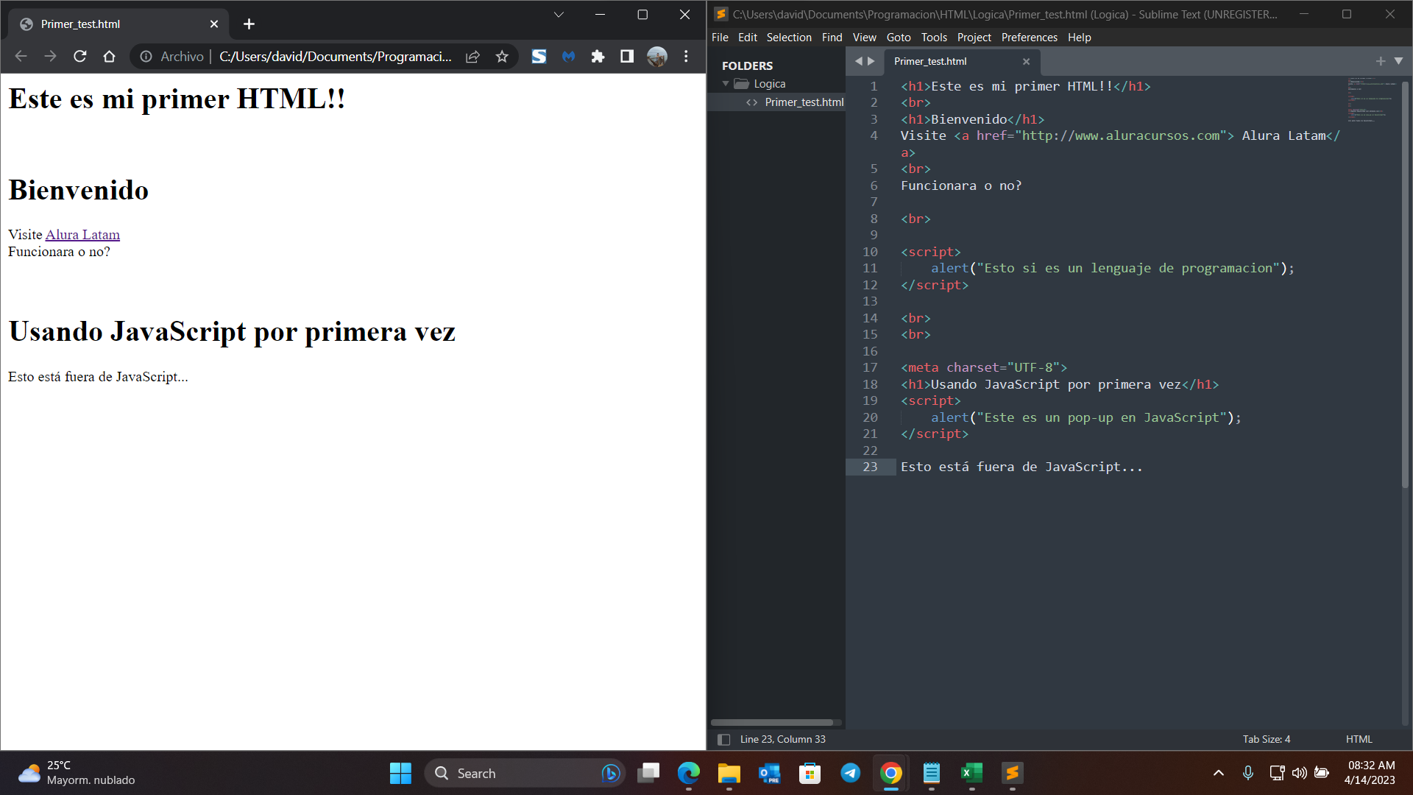Image resolution: width=1413 pixels, height=795 pixels.
Task: Select Primer_test.html in the folder tree
Action: click(804, 102)
